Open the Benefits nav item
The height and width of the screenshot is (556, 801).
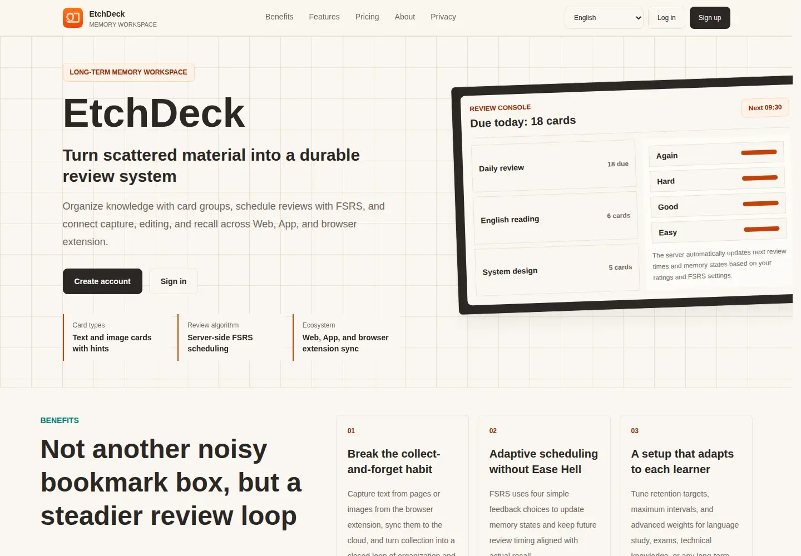(x=279, y=17)
